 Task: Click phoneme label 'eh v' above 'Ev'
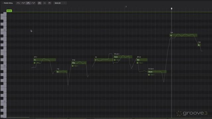coord(35,57)
